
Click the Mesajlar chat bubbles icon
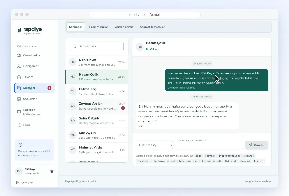(19, 88)
